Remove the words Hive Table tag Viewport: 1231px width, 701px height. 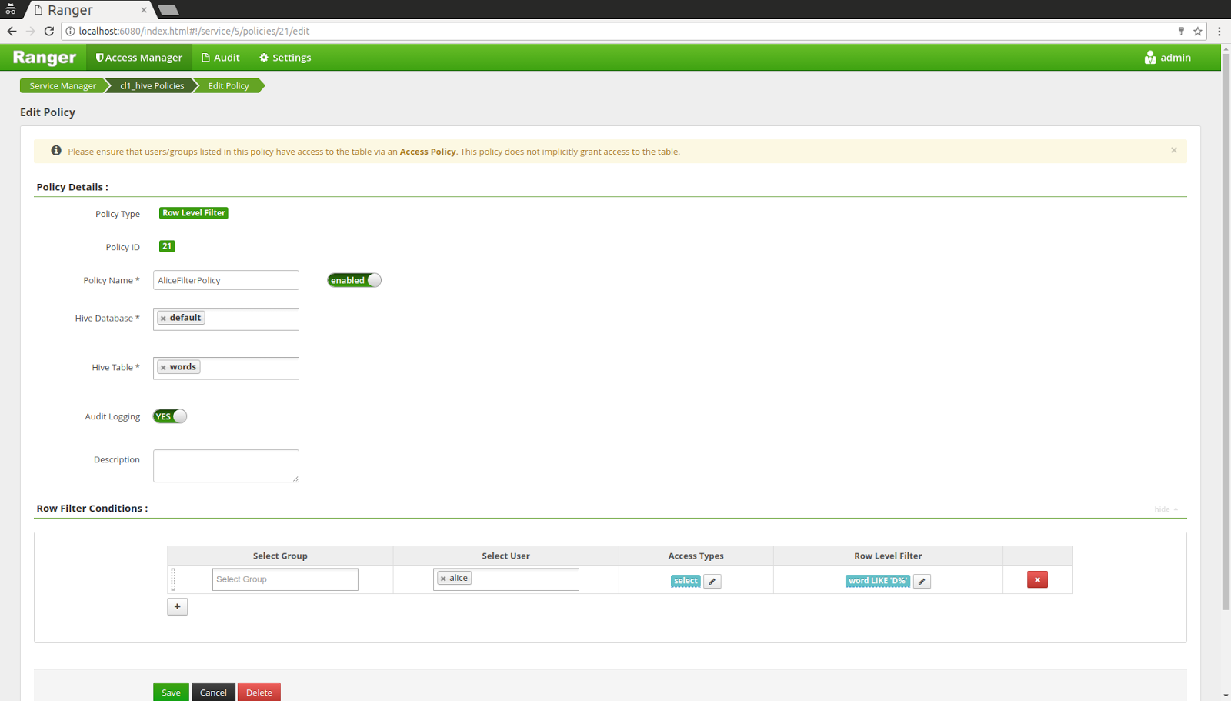162,366
